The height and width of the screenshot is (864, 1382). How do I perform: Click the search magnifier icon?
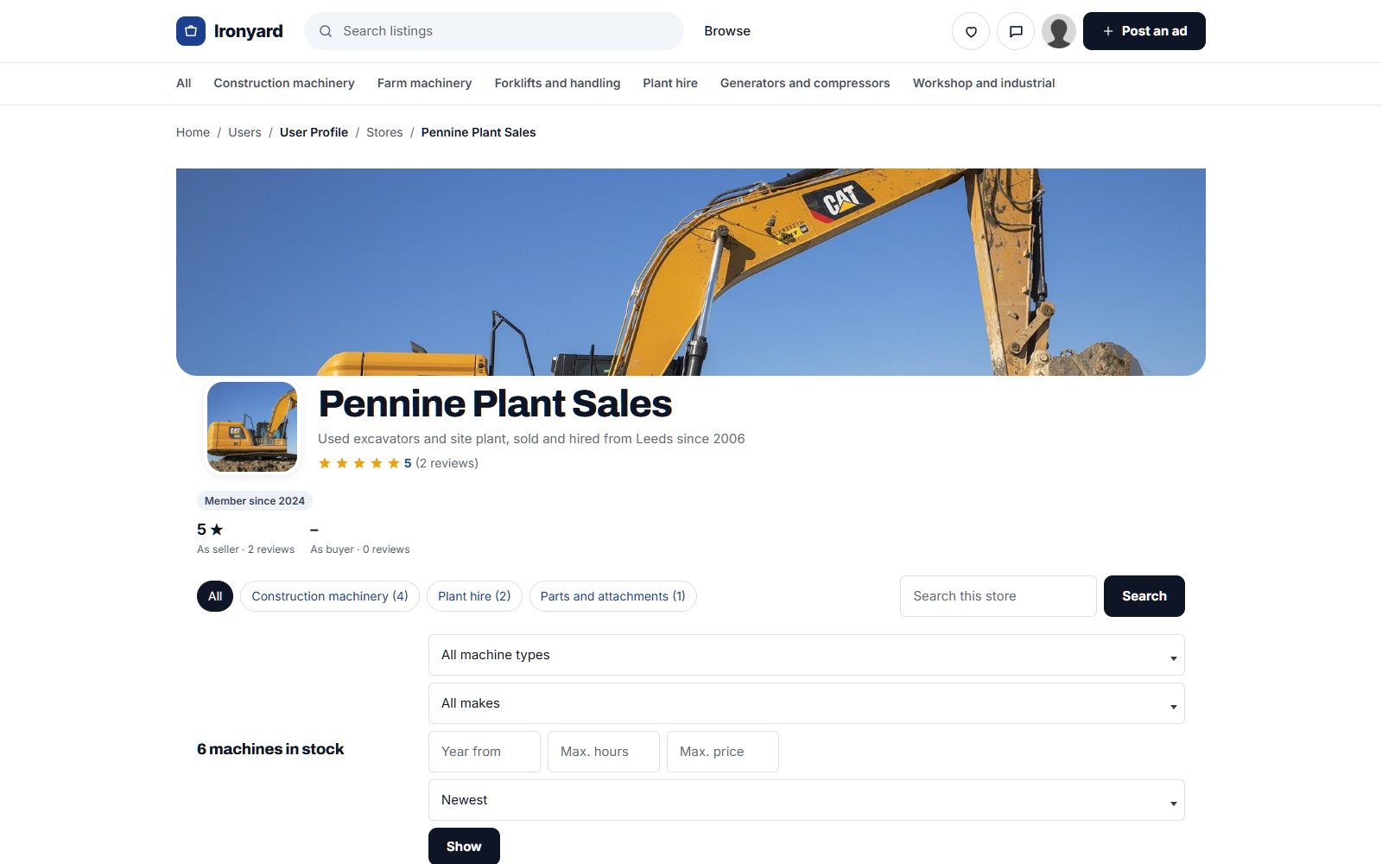point(326,31)
